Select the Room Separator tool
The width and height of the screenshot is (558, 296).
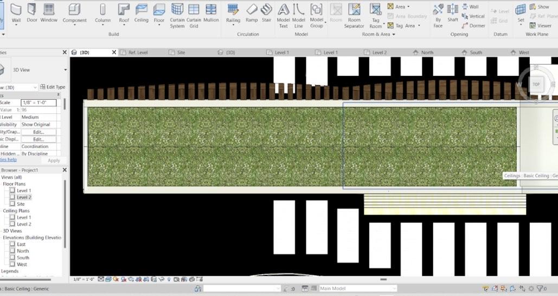pos(354,16)
